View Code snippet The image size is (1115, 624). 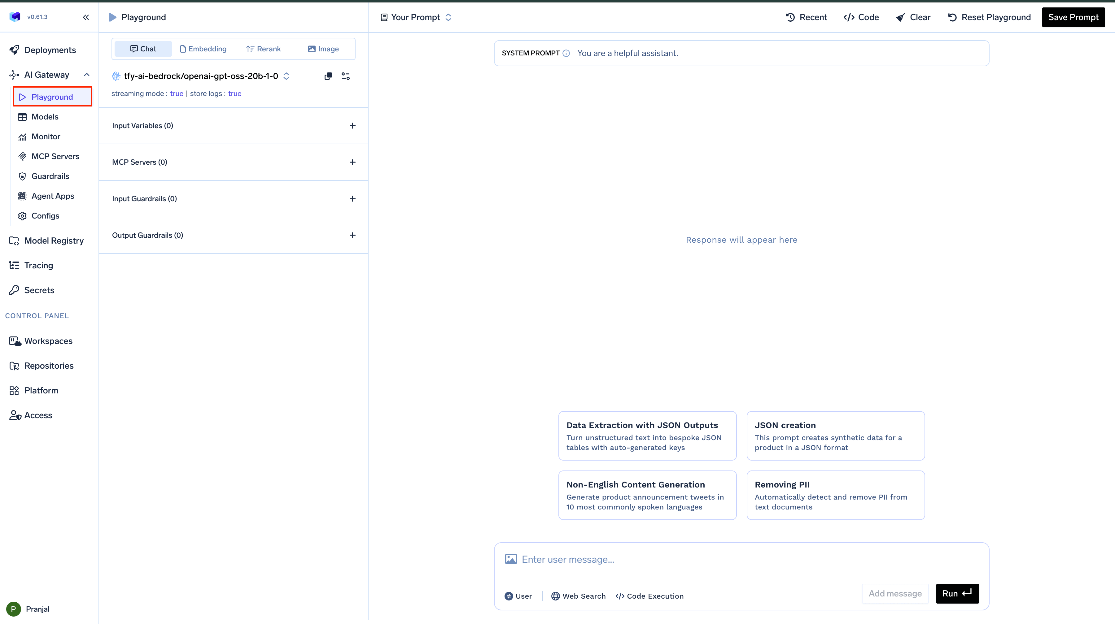(861, 17)
